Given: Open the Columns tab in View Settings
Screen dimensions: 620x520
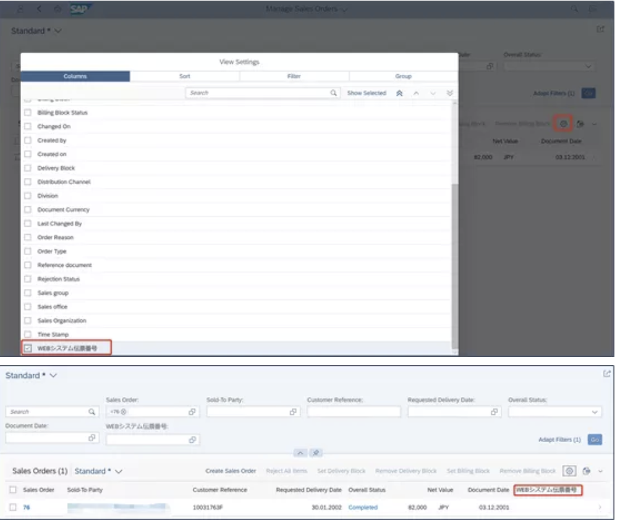Looking at the screenshot, I should tap(75, 76).
